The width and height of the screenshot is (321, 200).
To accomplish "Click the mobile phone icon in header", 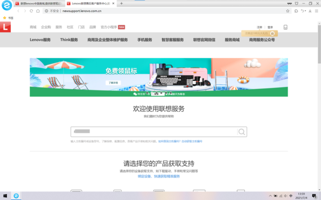I will (x=286, y=27).
